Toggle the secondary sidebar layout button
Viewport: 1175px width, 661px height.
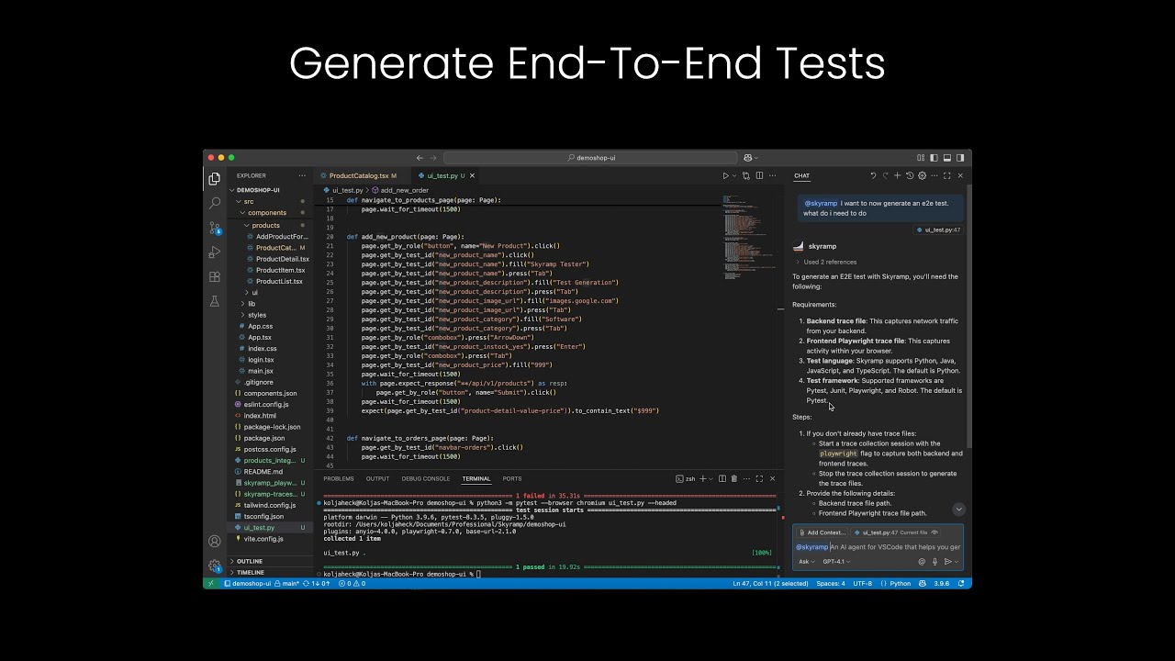coord(959,158)
